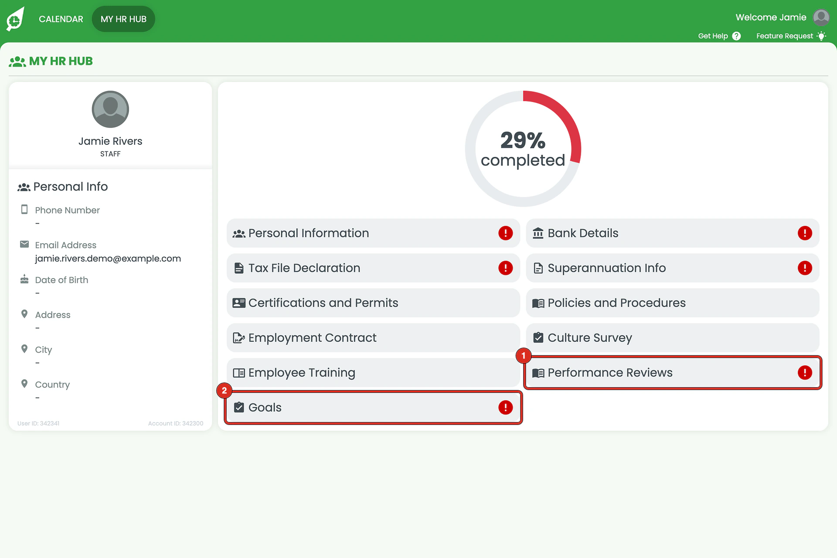The width and height of the screenshot is (837, 558).
Task: Open the Goals section
Action: (x=373, y=408)
